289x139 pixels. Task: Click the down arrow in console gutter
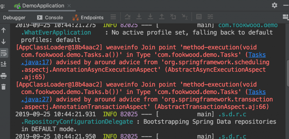coord(4,41)
